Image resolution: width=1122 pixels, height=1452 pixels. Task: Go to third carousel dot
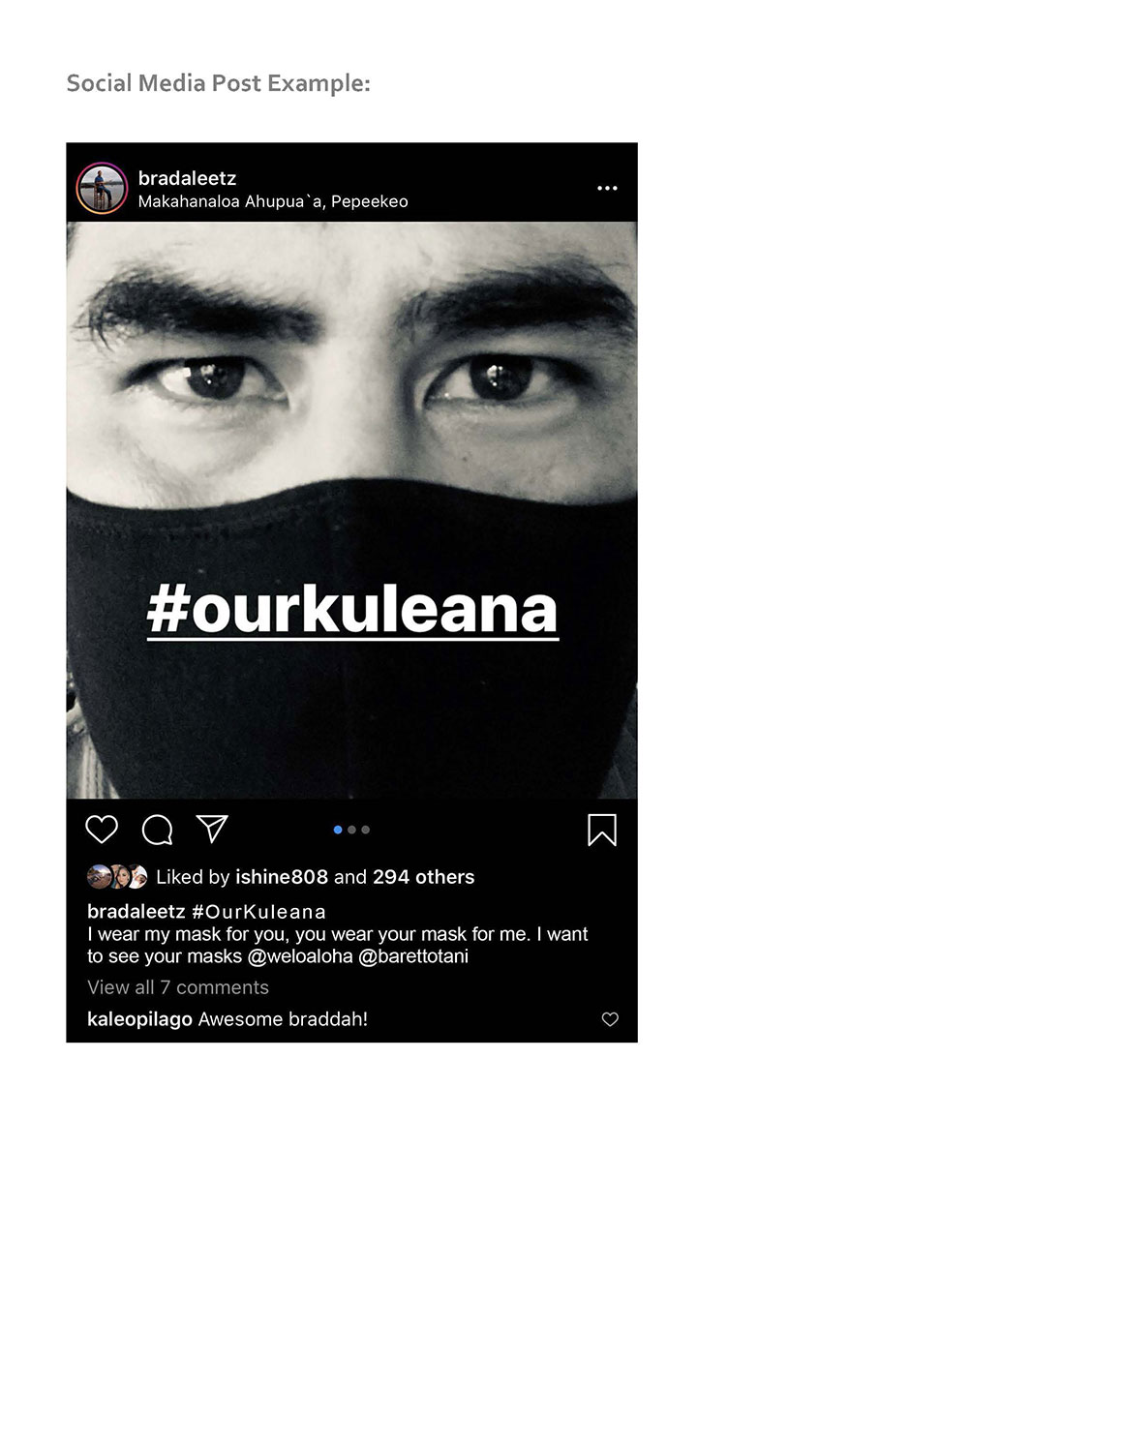point(365,830)
